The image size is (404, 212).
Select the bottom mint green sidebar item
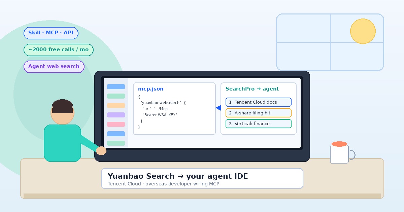click(x=116, y=143)
